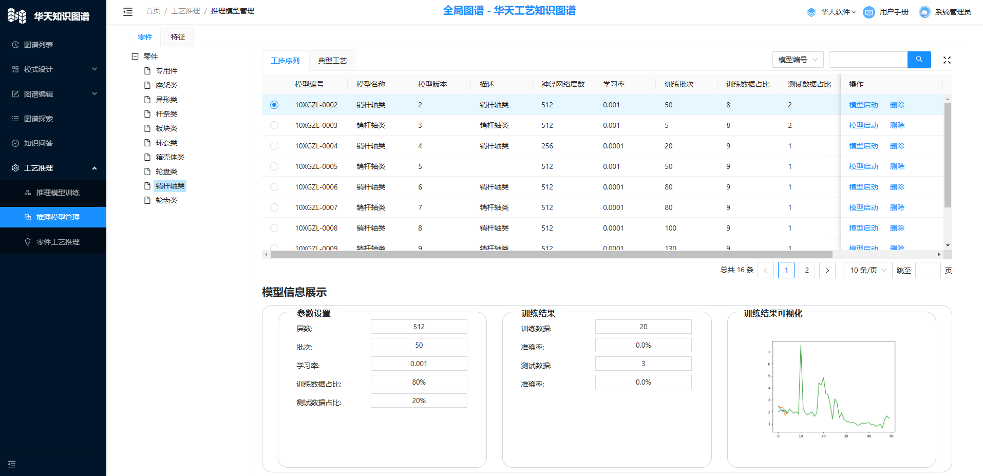Open the 10 条/页 page size dropdown

867,270
